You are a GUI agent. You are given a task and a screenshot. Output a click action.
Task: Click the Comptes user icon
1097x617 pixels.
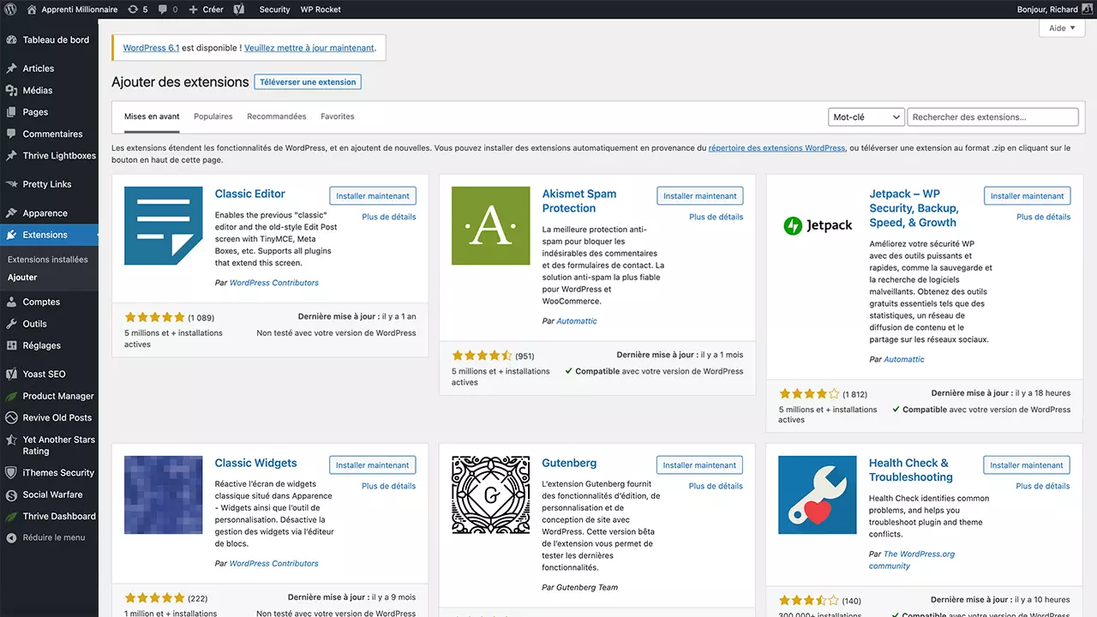pyautogui.click(x=11, y=302)
